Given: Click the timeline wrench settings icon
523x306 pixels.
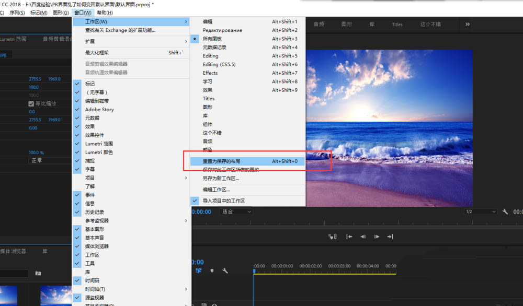Looking at the screenshot, I should point(225,270).
